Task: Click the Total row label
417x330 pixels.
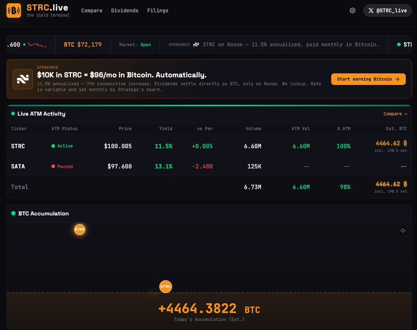Action: 20,187
